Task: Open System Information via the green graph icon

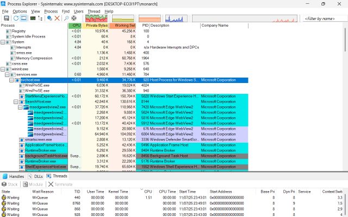Action: (x=33, y=18)
